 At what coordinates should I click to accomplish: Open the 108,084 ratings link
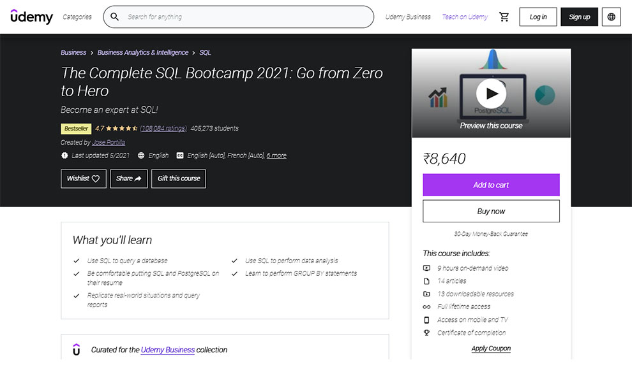163,128
